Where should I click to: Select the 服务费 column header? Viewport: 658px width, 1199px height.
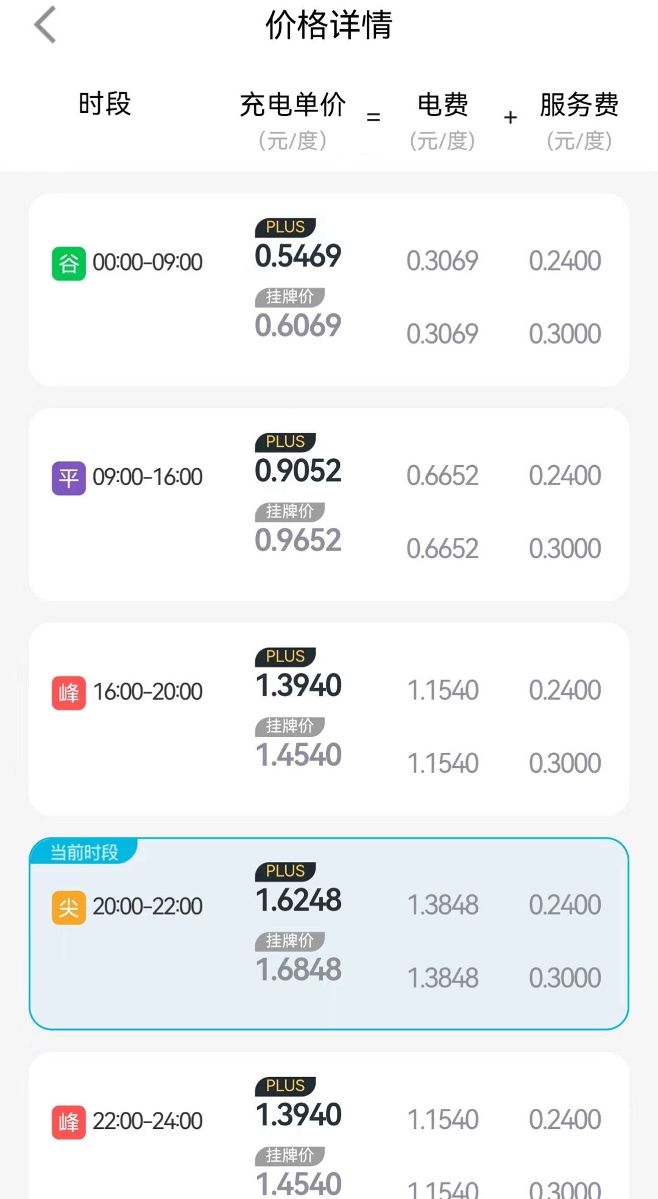(579, 104)
